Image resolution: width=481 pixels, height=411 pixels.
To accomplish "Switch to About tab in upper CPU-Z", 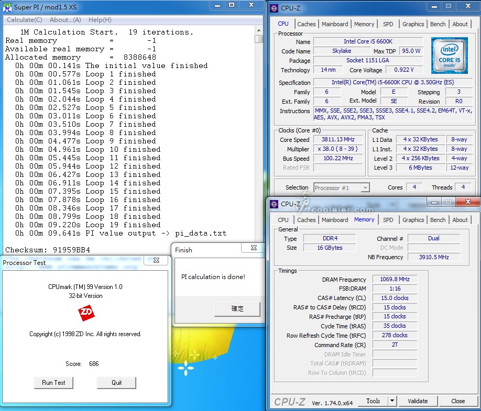I will pos(460,24).
